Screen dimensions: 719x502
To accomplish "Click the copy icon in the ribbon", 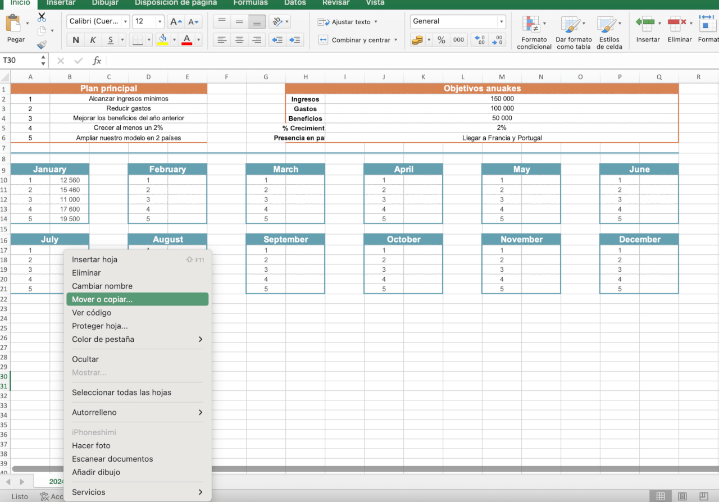I will click(x=42, y=31).
